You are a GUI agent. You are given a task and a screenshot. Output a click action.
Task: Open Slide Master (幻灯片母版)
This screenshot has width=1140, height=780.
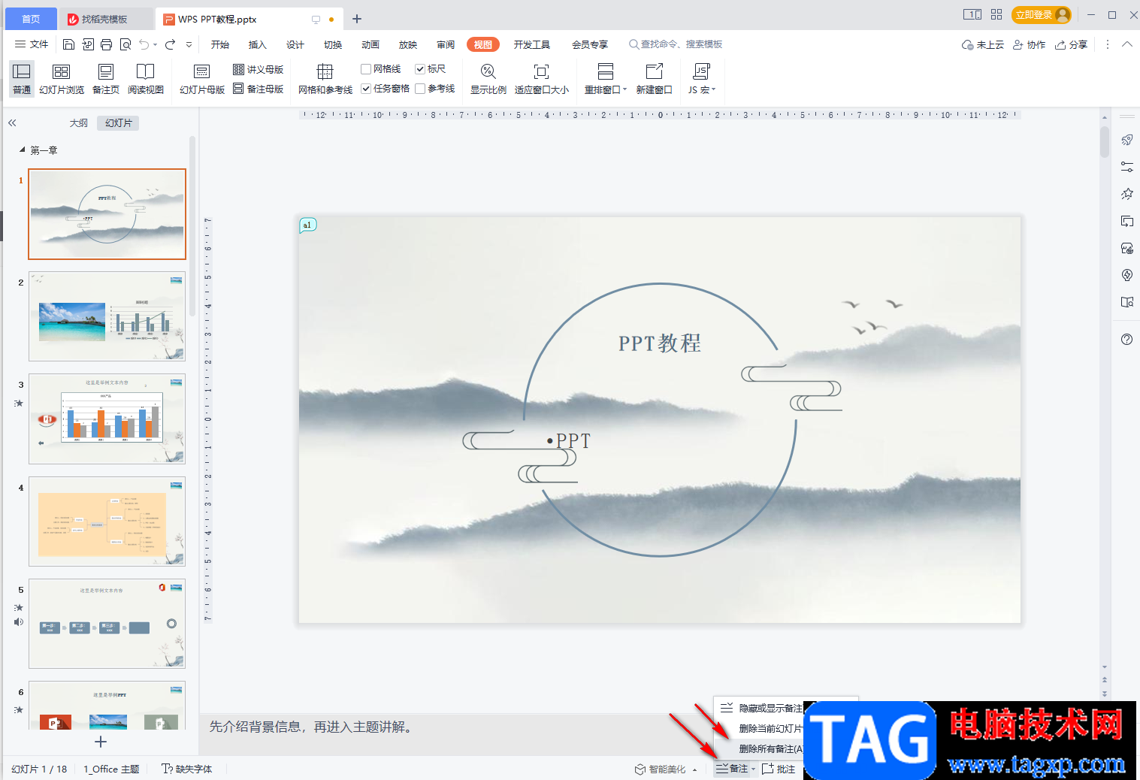point(202,79)
